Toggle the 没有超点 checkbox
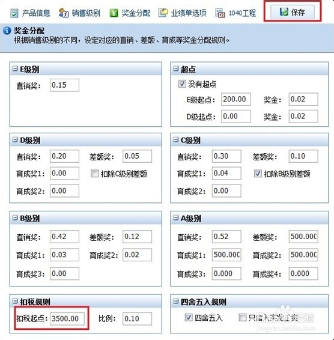Viewport: 334px width, 340px height. click(182, 83)
